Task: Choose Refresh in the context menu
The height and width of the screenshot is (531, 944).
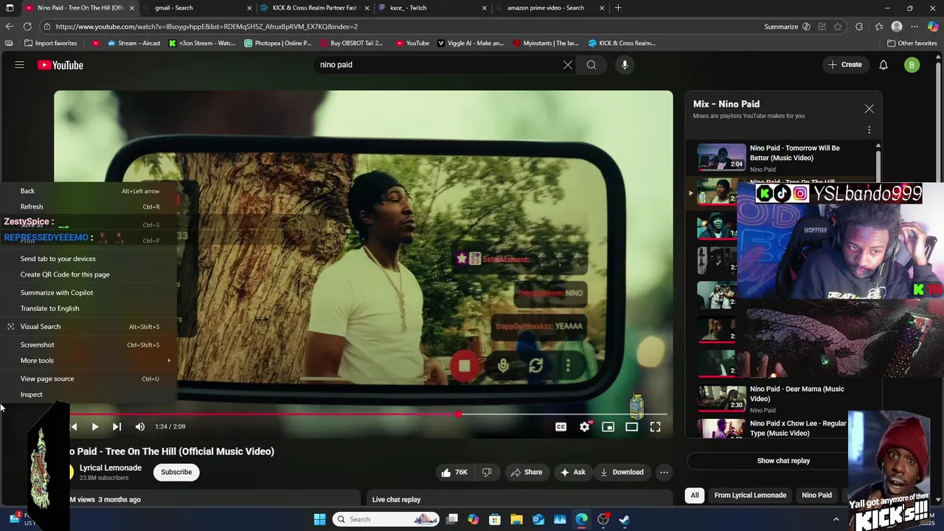Action: [88, 206]
